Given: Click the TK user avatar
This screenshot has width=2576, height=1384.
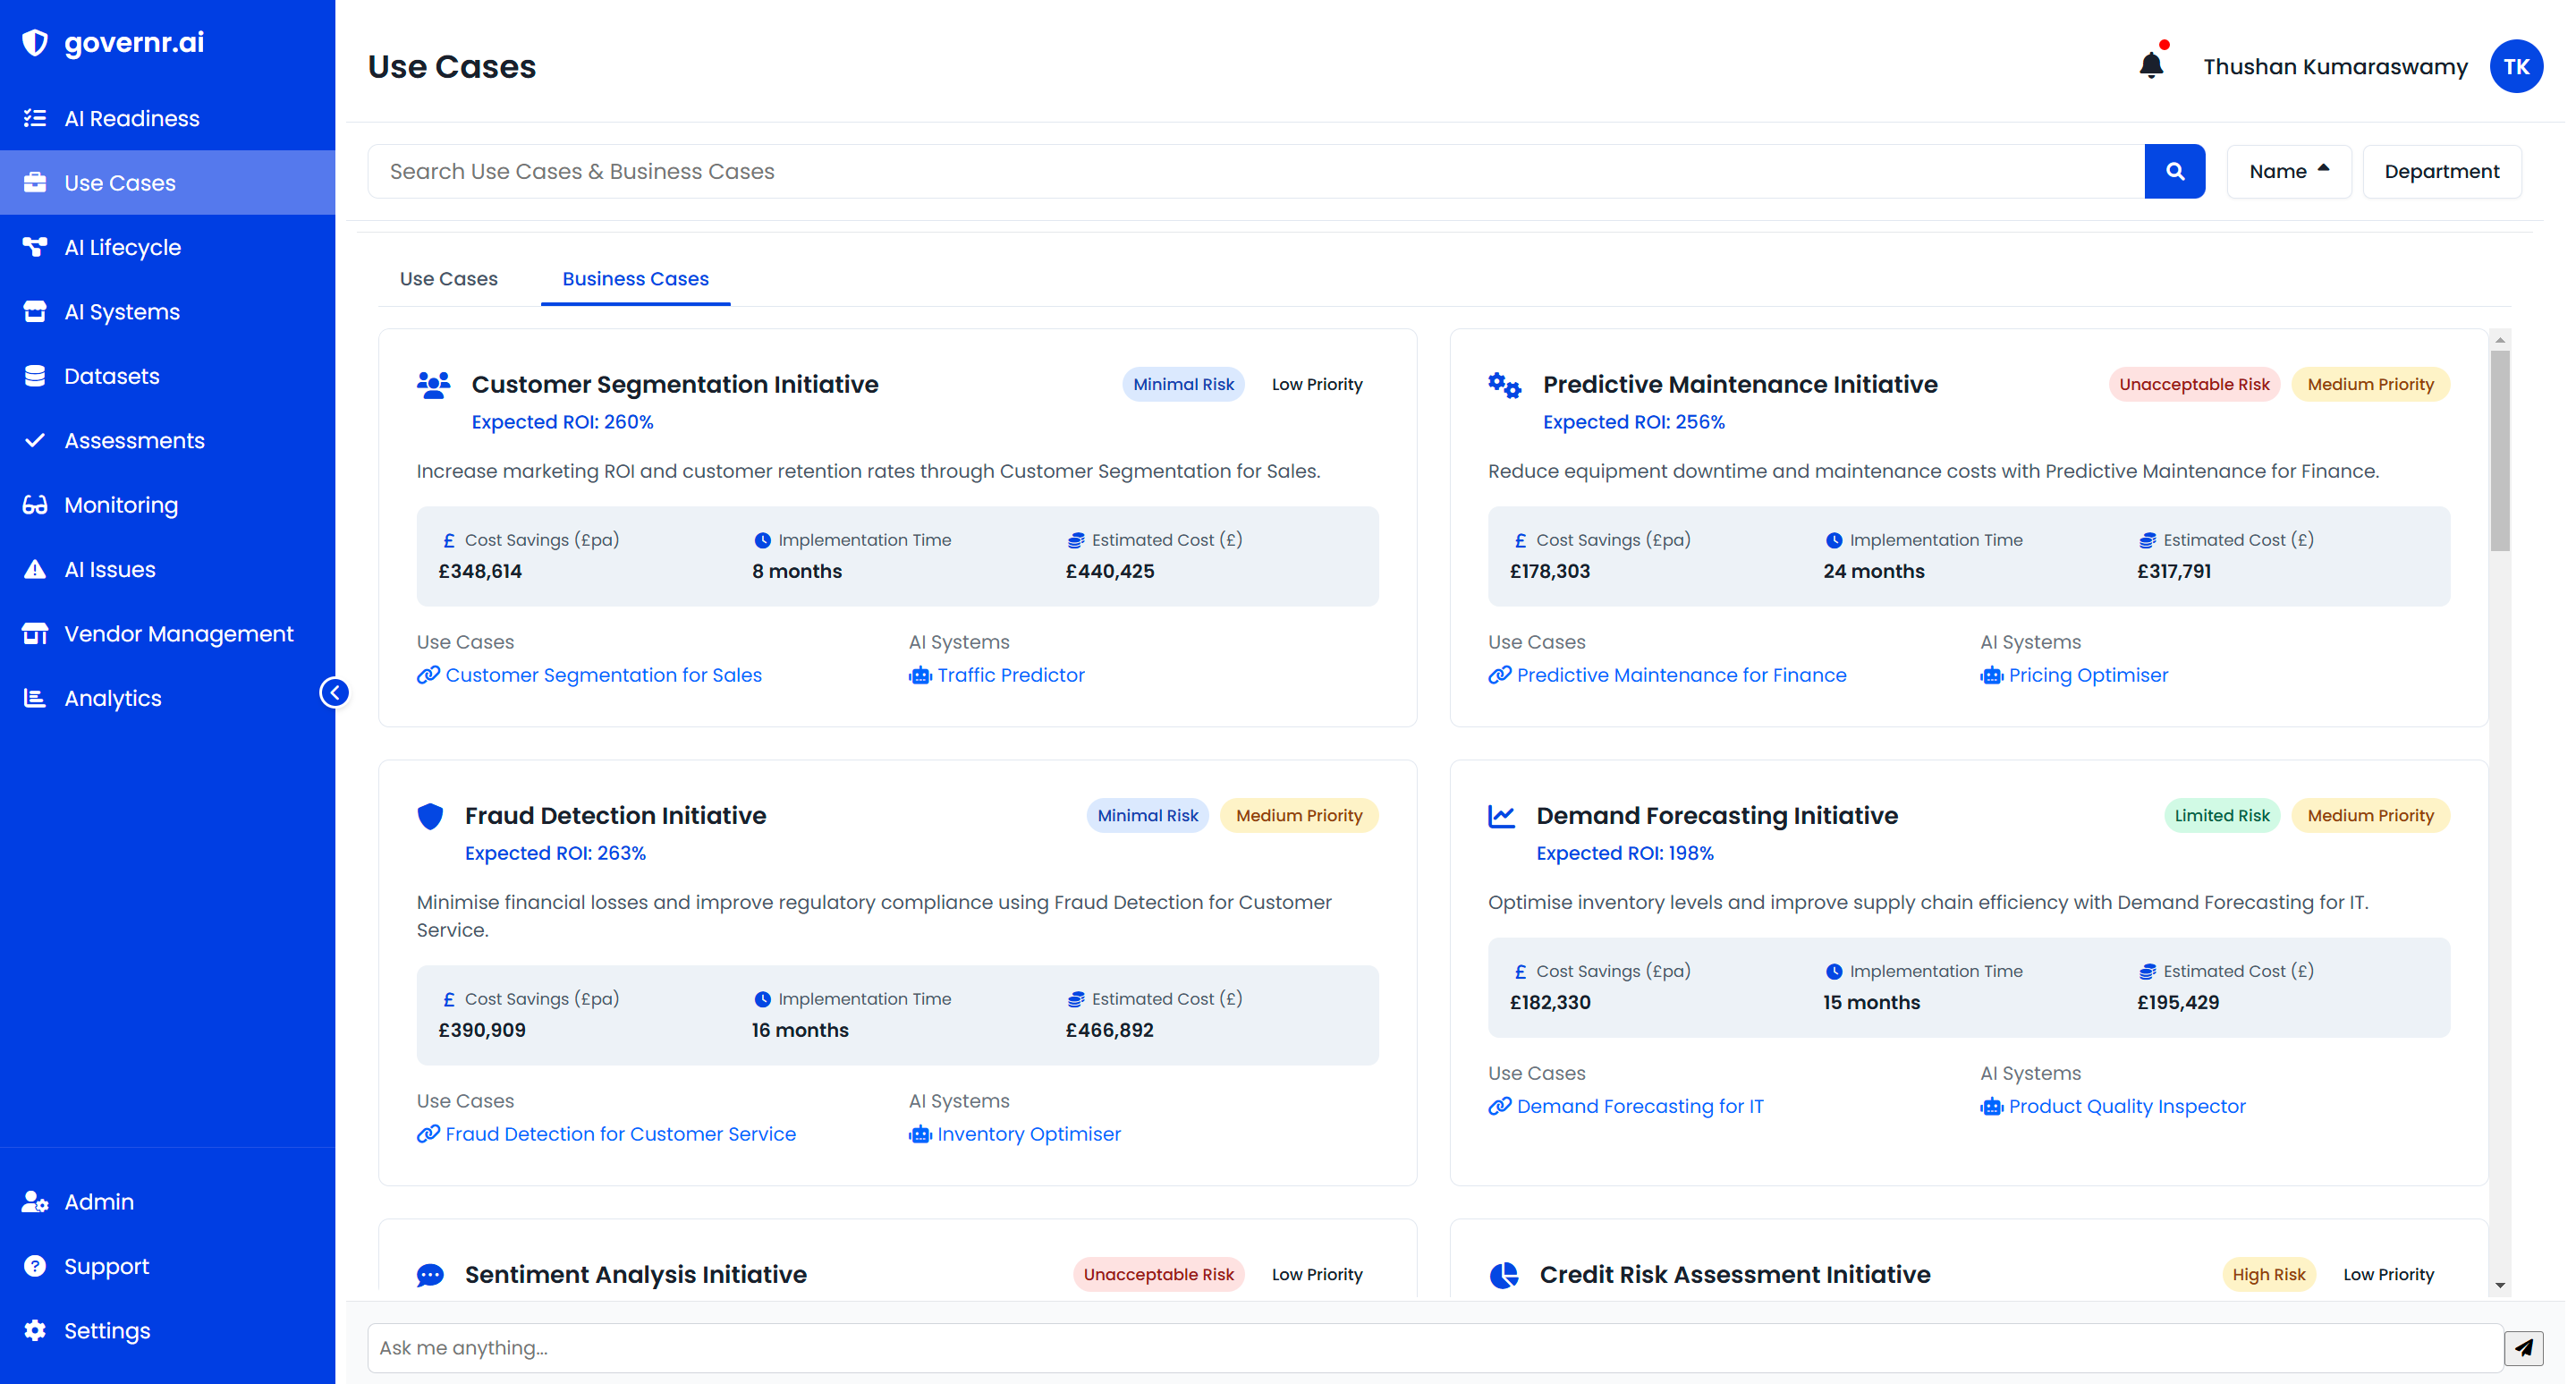Looking at the screenshot, I should [2516, 66].
